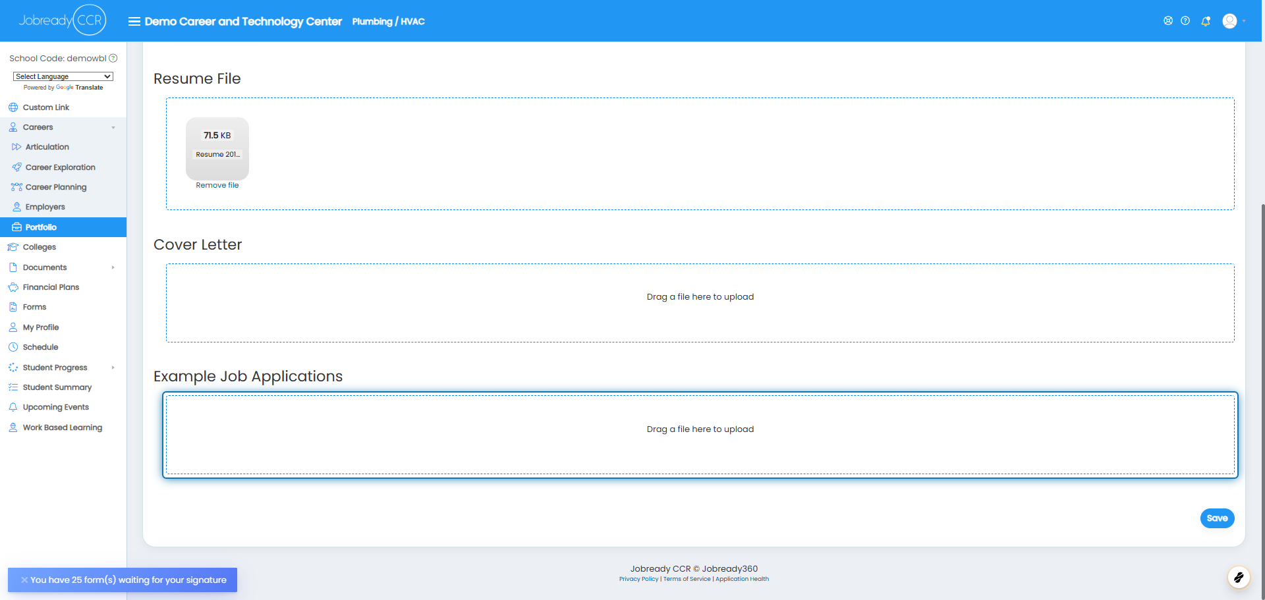Screen dimensions: 1265x600
Task: Dismiss the forms waiting signature notification
Action: coord(24,580)
